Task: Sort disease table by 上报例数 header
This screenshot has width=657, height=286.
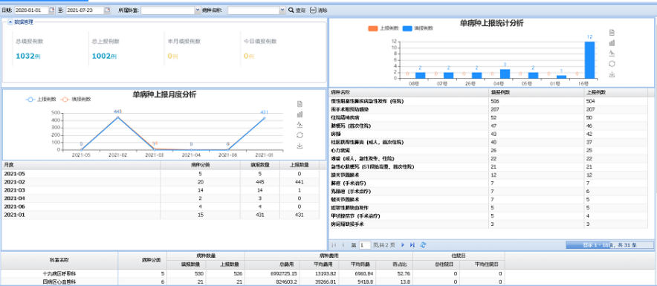Action: tap(615, 93)
